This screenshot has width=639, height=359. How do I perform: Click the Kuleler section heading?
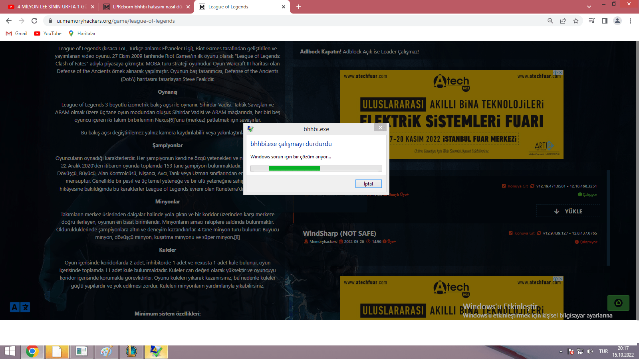click(x=168, y=250)
